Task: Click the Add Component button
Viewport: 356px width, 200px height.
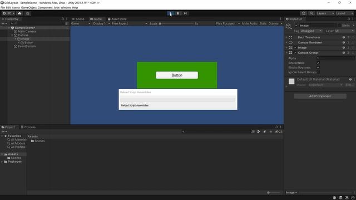Action: point(320,96)
